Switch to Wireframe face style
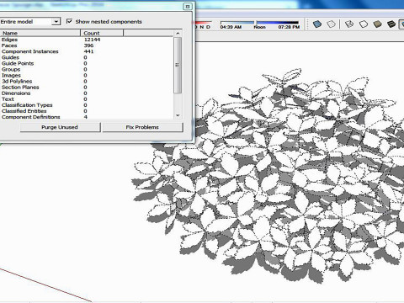The image size is (404, 303). pos(349,24)
